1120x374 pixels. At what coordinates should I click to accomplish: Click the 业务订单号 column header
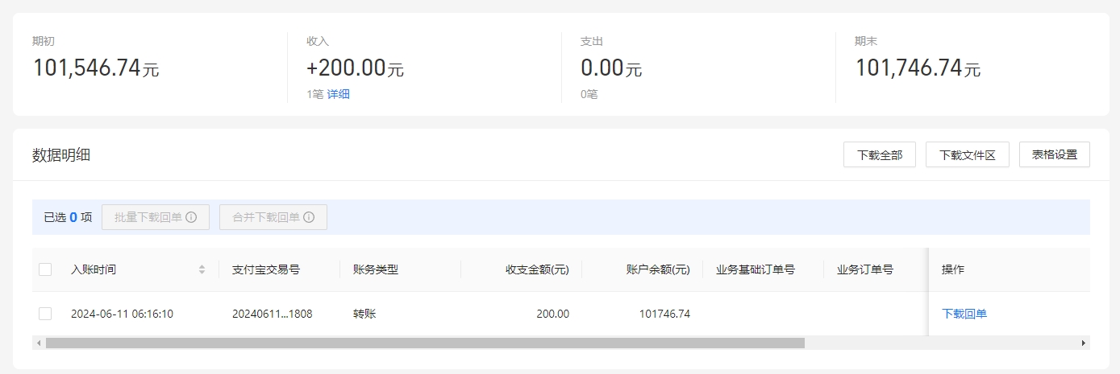pos(865,269)
